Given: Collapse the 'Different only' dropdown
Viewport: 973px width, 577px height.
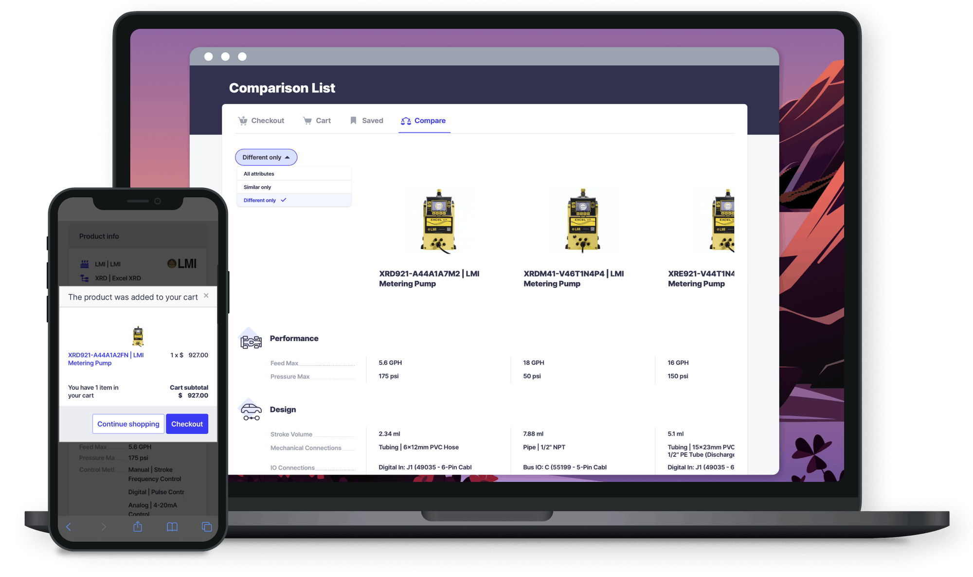Looking at the screenshot, I should [266, 157].
